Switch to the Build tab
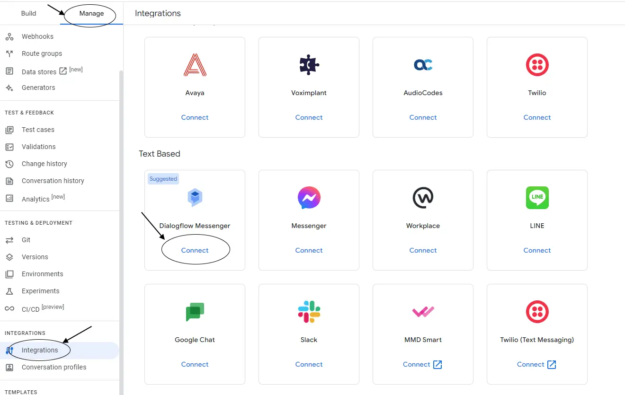Image resolution: width=625 pixels, height=395 pixels. tap(28, 13)
